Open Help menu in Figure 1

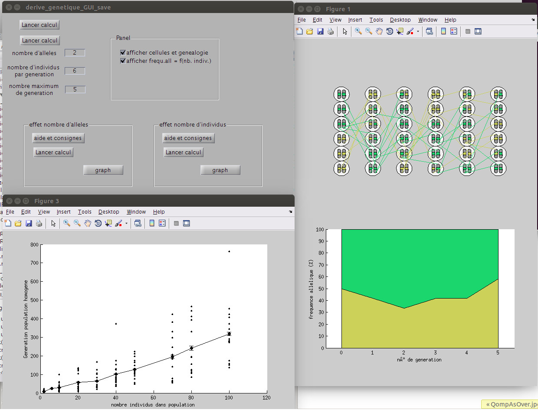450,20
